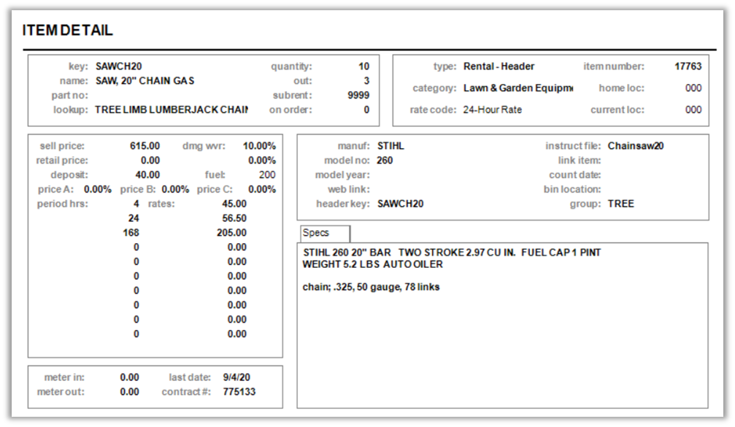Select the name field SAW, 20" CHAIN GAS
This screenshot has height=427, width=735.
(145, 81)
